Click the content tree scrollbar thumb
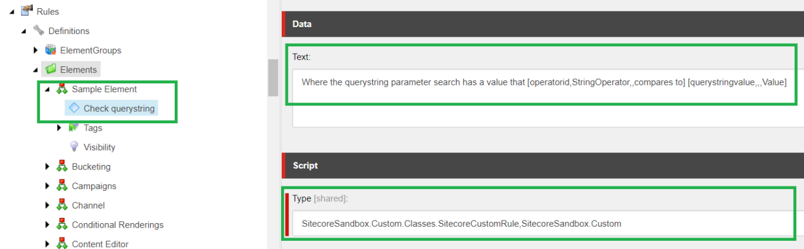The height and width of the screenshot is (249, 804). (x=273, y=77)
